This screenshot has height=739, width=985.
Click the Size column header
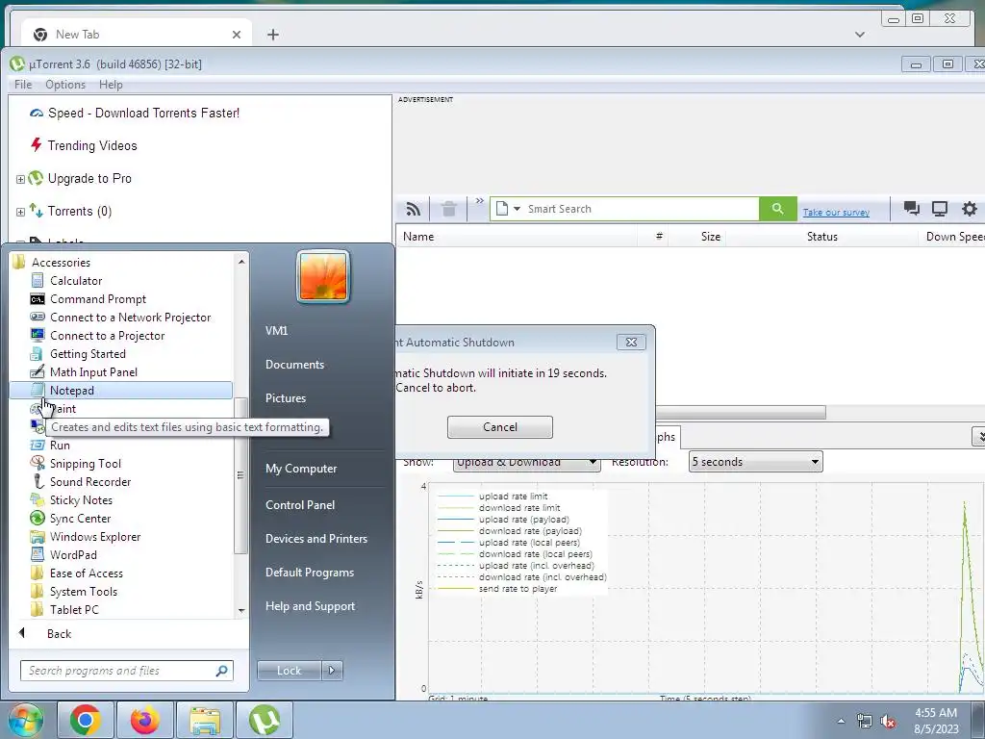tap(711, 237)
